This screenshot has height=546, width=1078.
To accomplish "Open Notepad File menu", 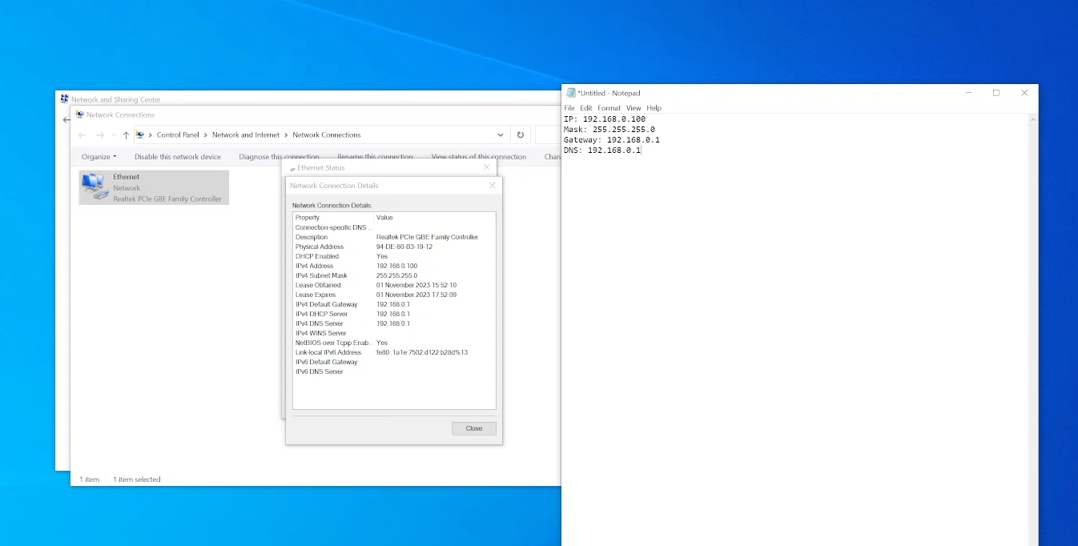I will [x=569, y=108].
